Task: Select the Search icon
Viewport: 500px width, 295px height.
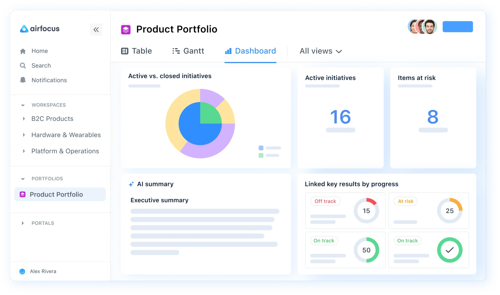Action: pos(23,66)
